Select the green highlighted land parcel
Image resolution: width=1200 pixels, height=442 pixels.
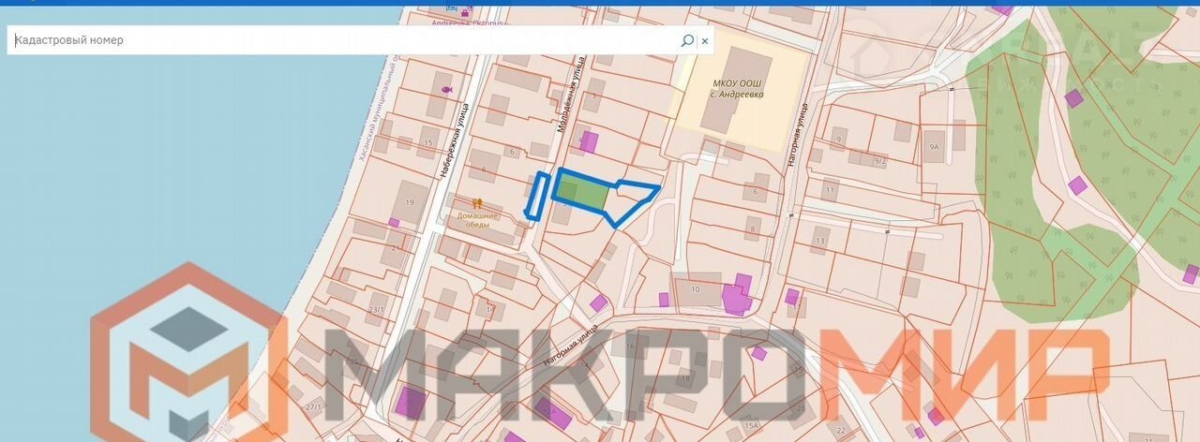(x=581, y=193)
